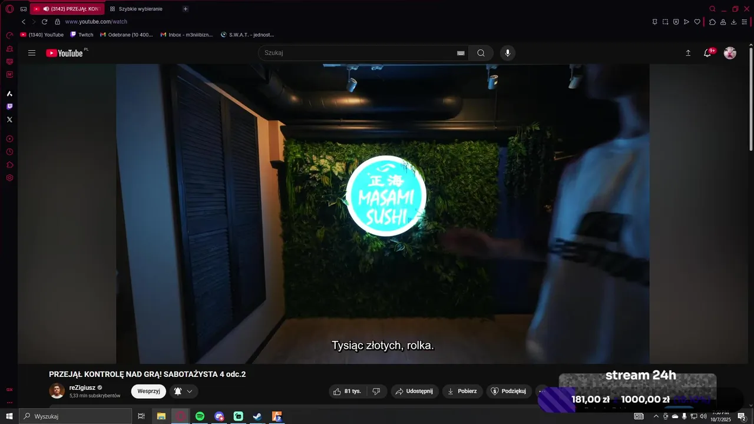The height and width of the screenshot is (424, 754).
Task: Start voice search with microphone
Action: pyautogui.click(x=508, y=53)
